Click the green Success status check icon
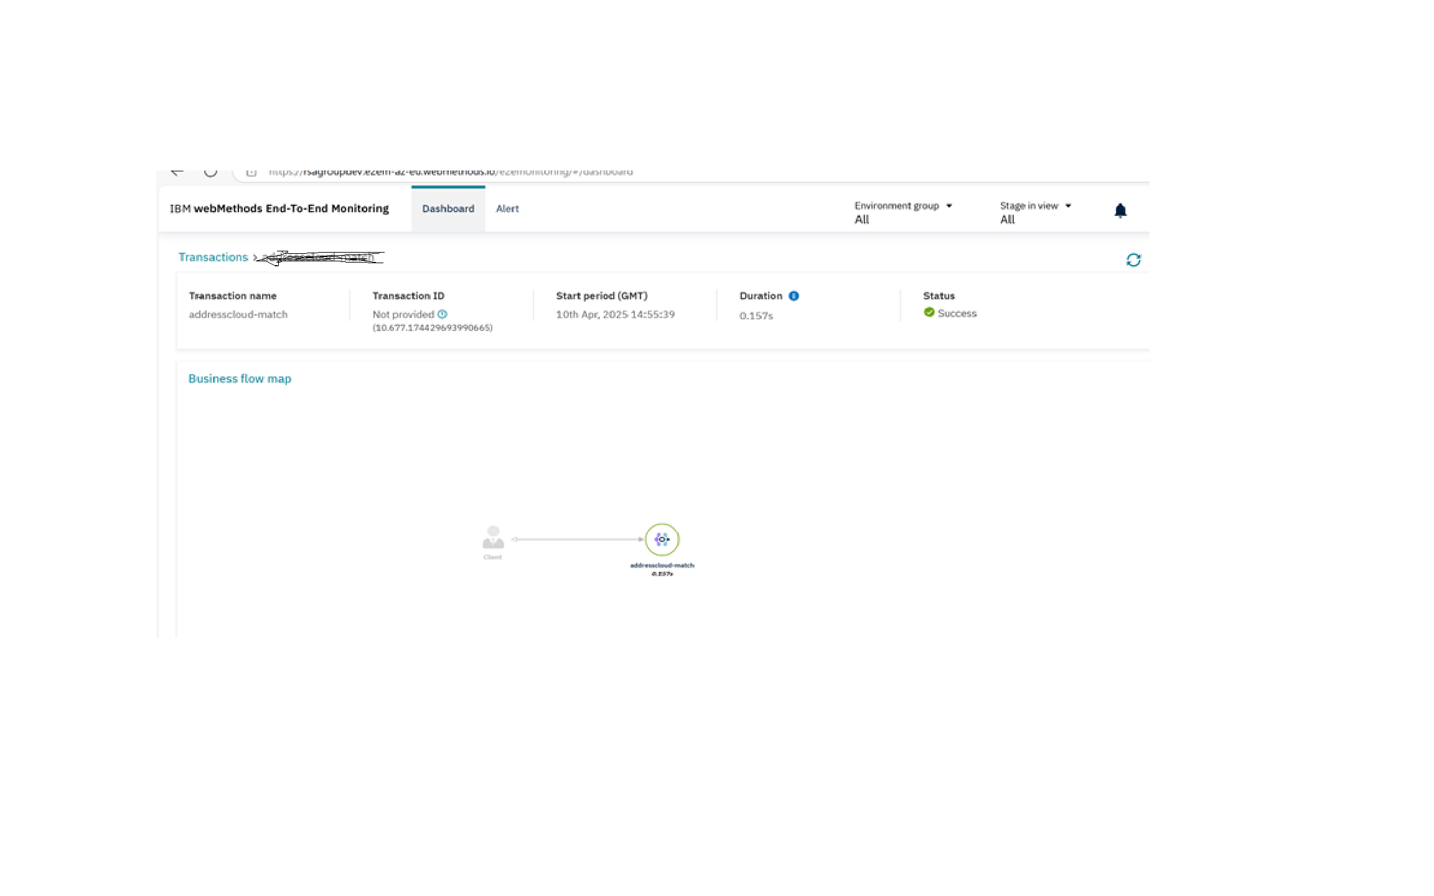This screenshot has height=896, width=1434. 929,313
